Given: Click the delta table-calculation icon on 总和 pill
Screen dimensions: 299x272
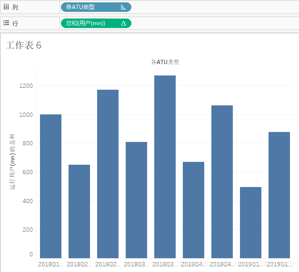Looking at the screenshot, I should click(x=123, y=23).
